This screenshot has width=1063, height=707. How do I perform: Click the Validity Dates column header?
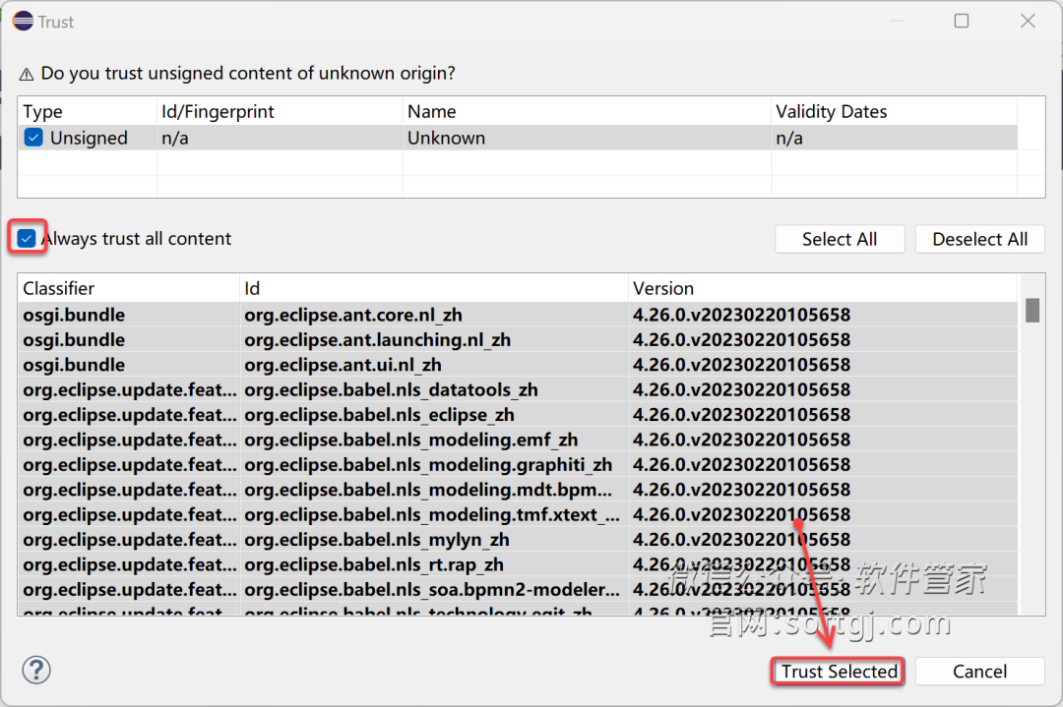coord(894,111)
